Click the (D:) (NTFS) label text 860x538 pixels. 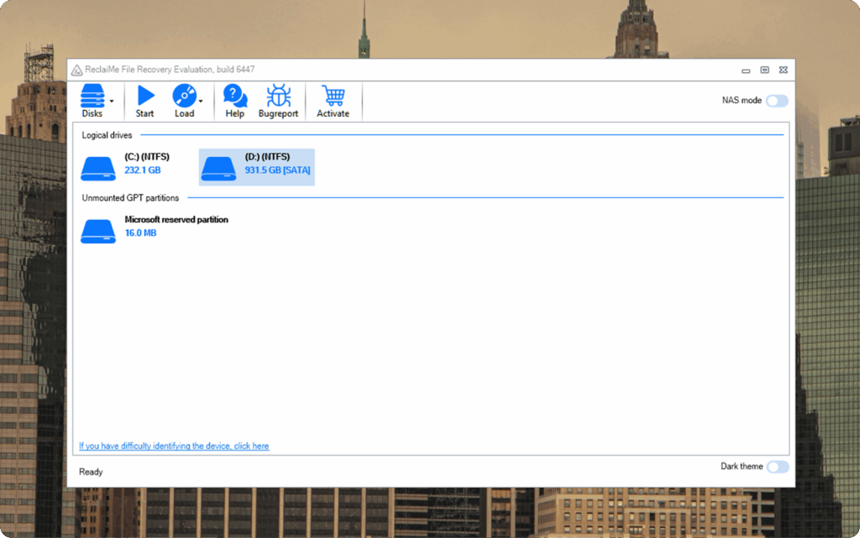[x=267, y=157]
